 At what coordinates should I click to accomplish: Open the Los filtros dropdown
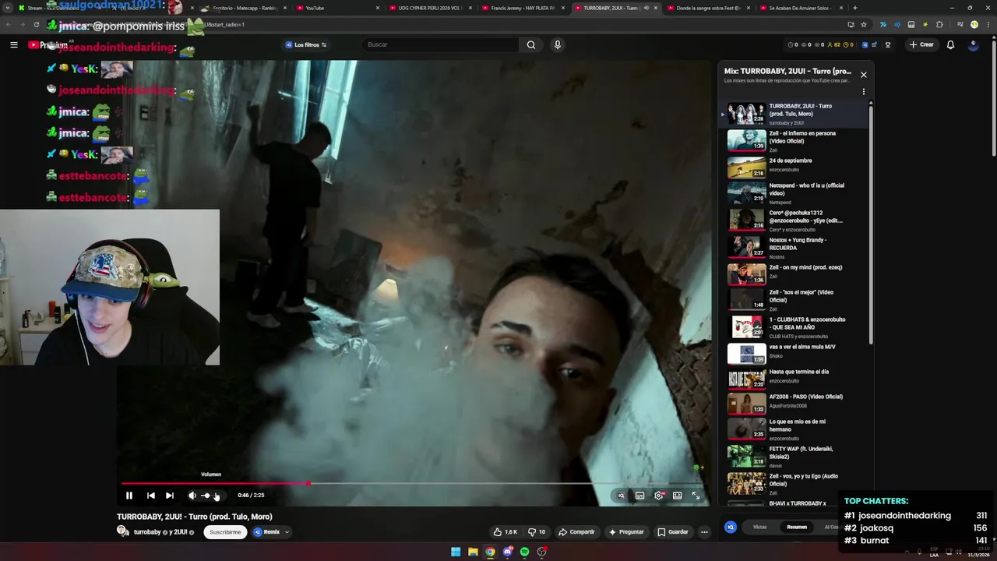[305, 44]
